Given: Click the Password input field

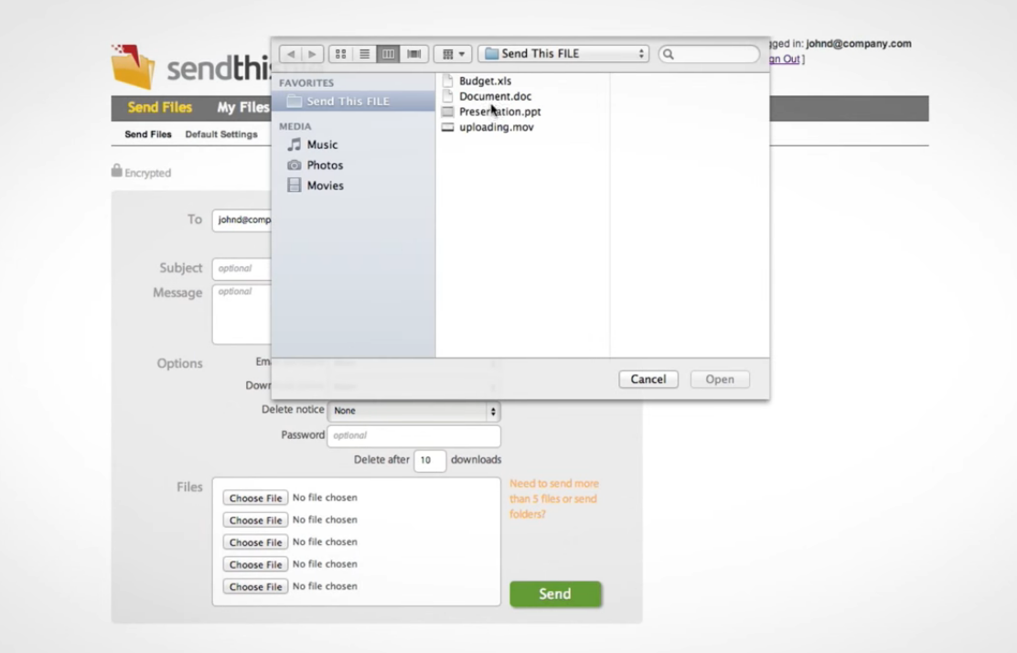Looking at the screenshot, I should click(x=413, y=436).
